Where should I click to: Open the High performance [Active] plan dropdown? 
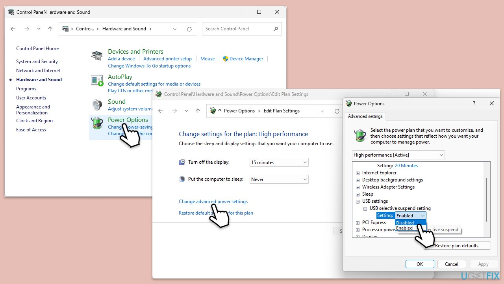398,155
